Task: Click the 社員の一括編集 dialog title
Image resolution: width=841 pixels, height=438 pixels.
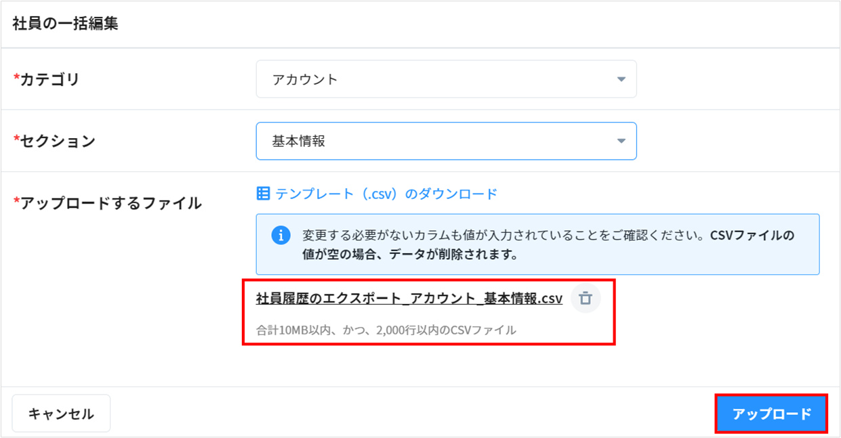Action: 65,24
